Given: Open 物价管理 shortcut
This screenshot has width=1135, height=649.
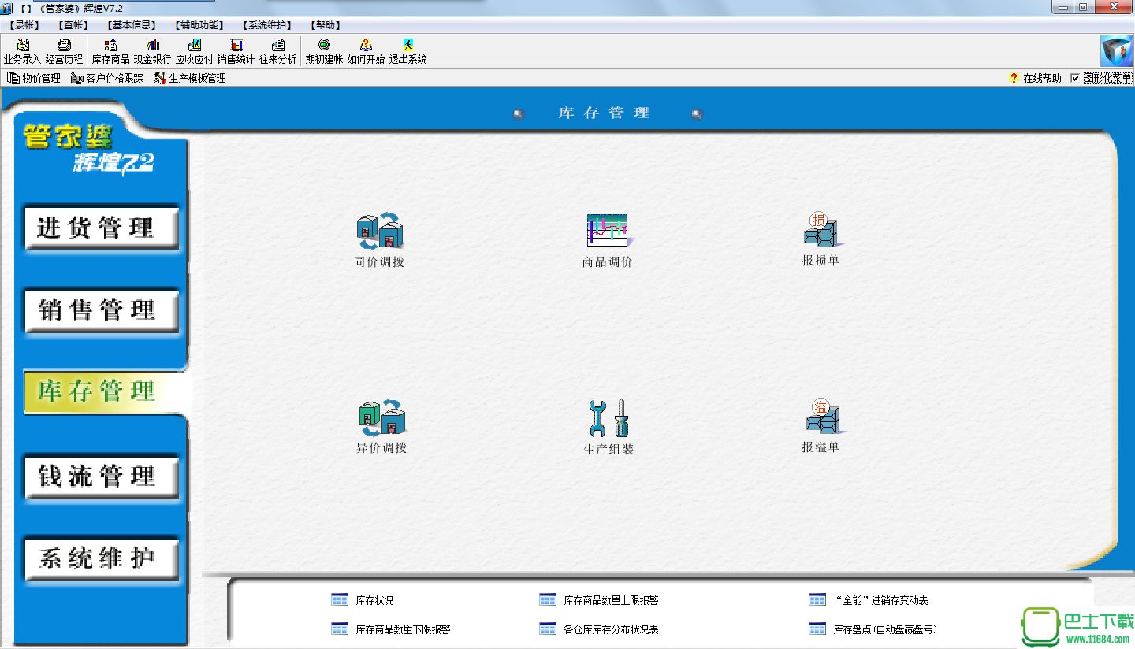Looking at the screenshot, I should [34, 78].
